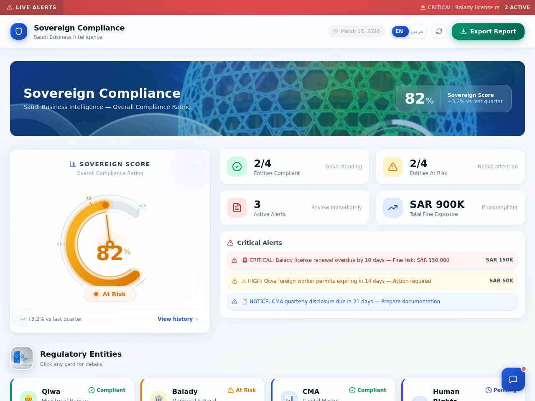Click the yellow warning Entities At Risk icon

tap(393, 167)
